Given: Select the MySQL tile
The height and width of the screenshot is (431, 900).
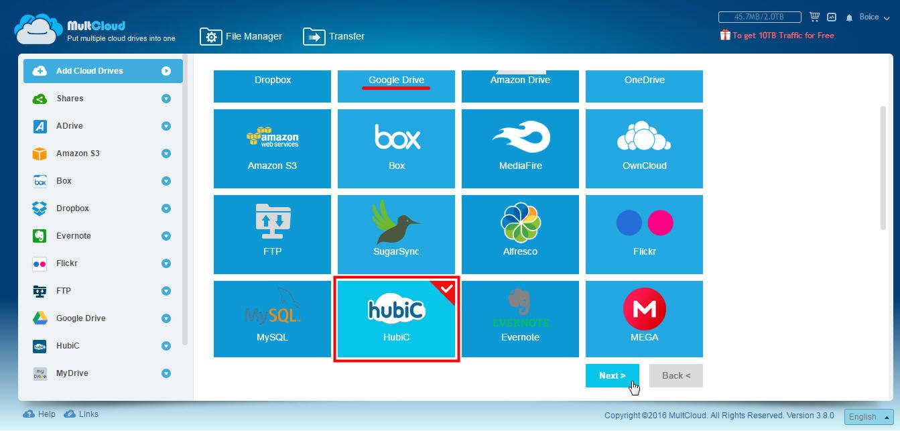Looking at the screenshot, I should (x=272, y=319).
